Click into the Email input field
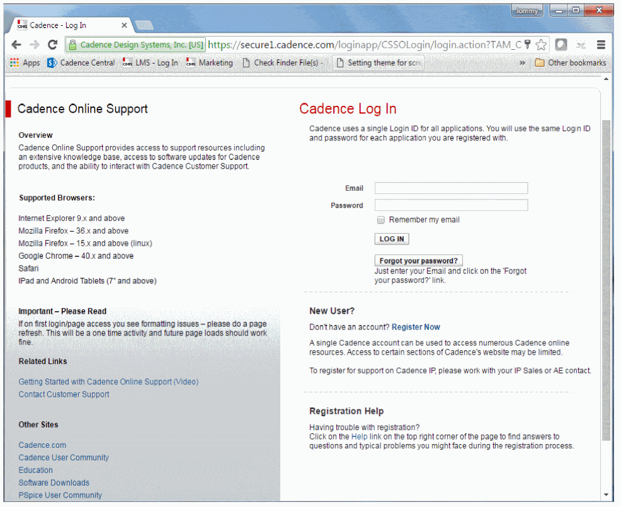This screenshot has height=507, width=621. click(451, 188)
